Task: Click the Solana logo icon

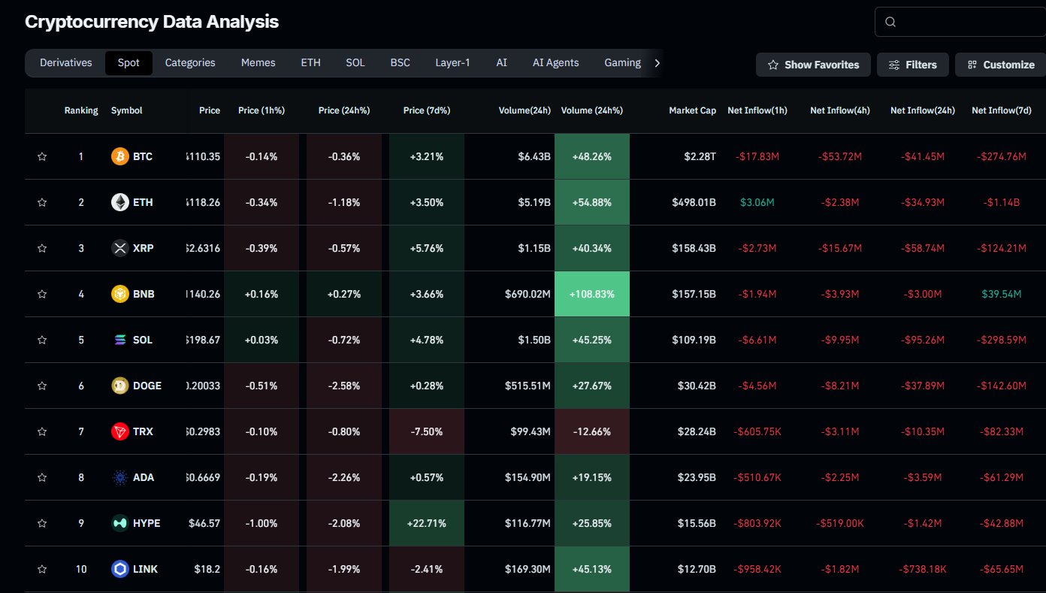Action: tap(119, 340)
